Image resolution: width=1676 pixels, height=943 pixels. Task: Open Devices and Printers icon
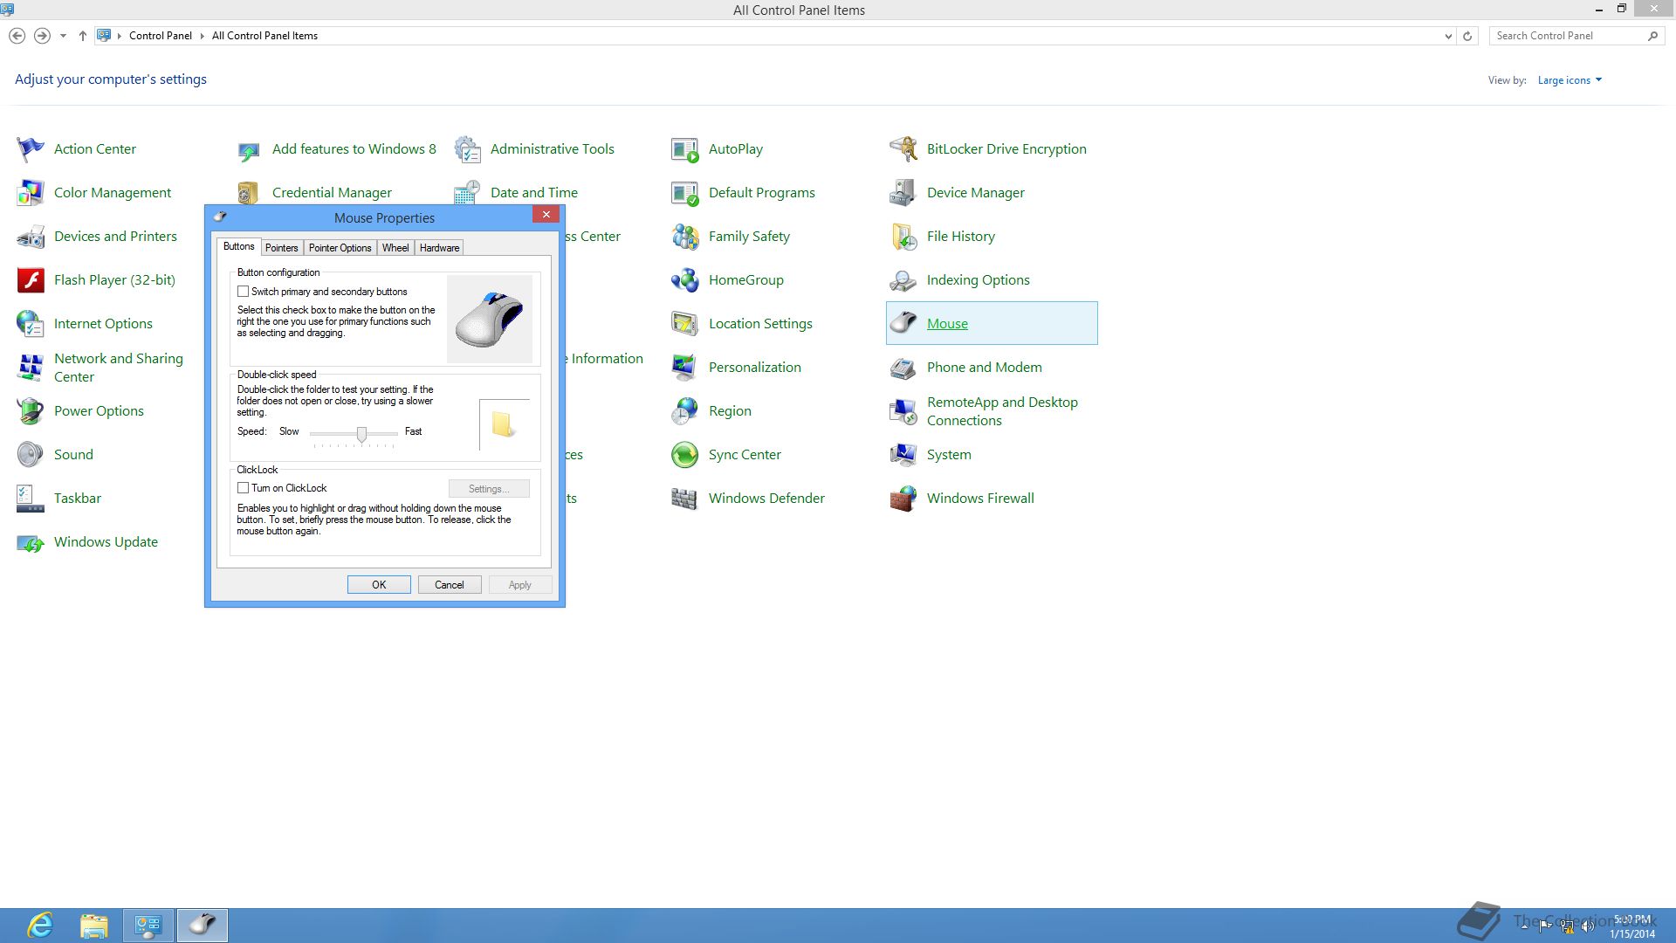(31, 237)
